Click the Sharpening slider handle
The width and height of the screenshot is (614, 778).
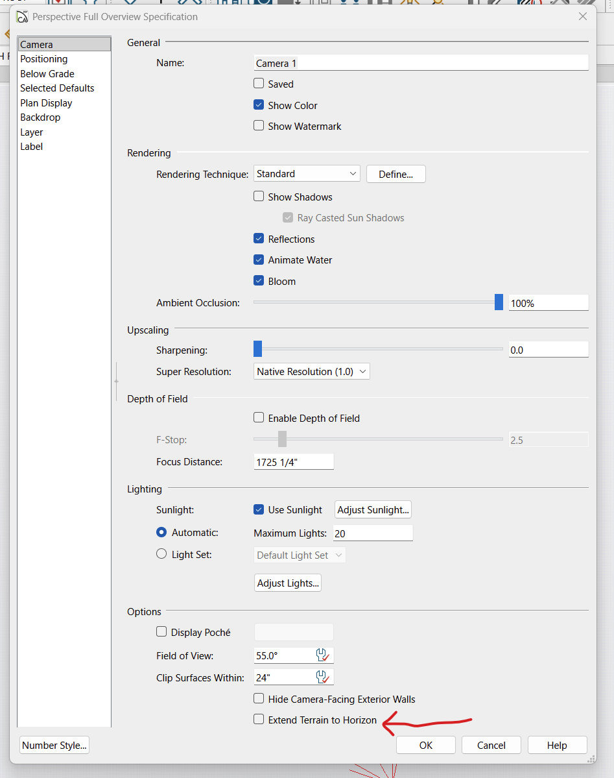[x=257, y=349]
